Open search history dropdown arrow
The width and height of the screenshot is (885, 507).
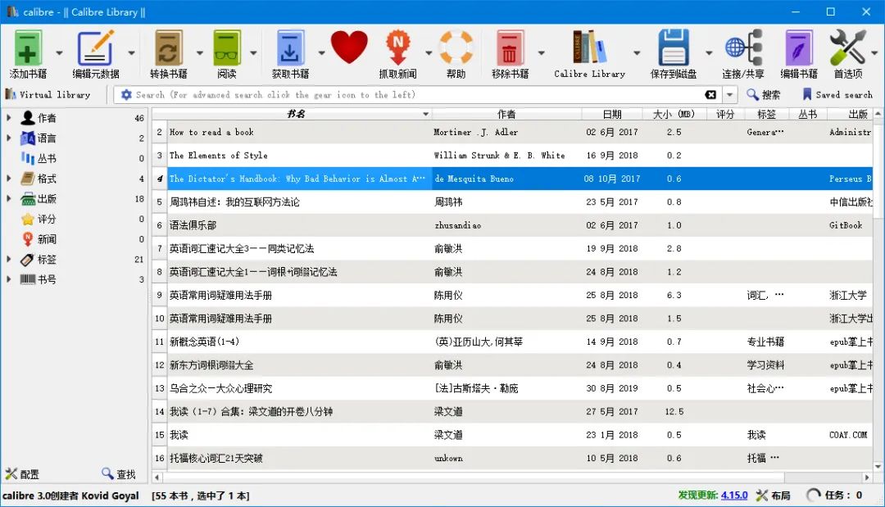coord(730,95)
